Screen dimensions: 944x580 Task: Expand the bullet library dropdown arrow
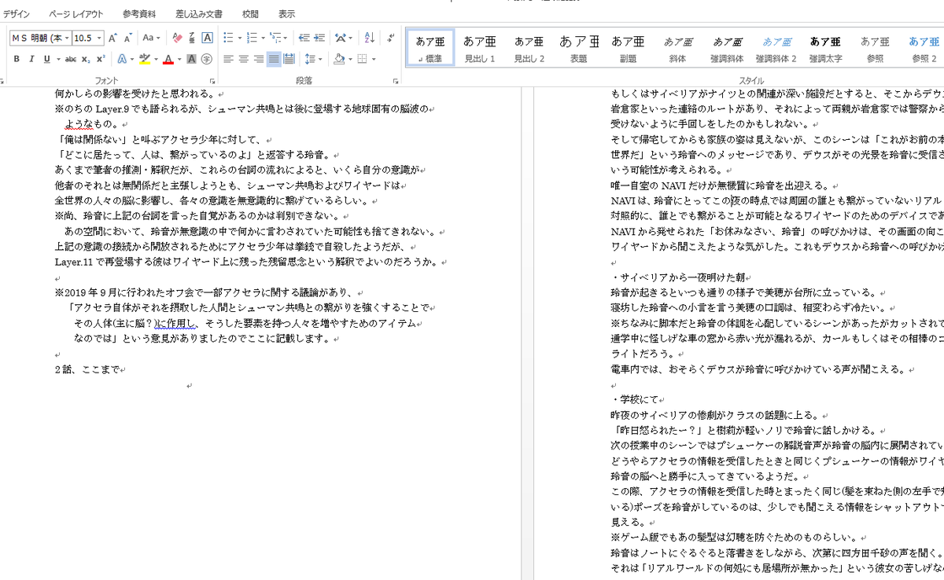238,38
